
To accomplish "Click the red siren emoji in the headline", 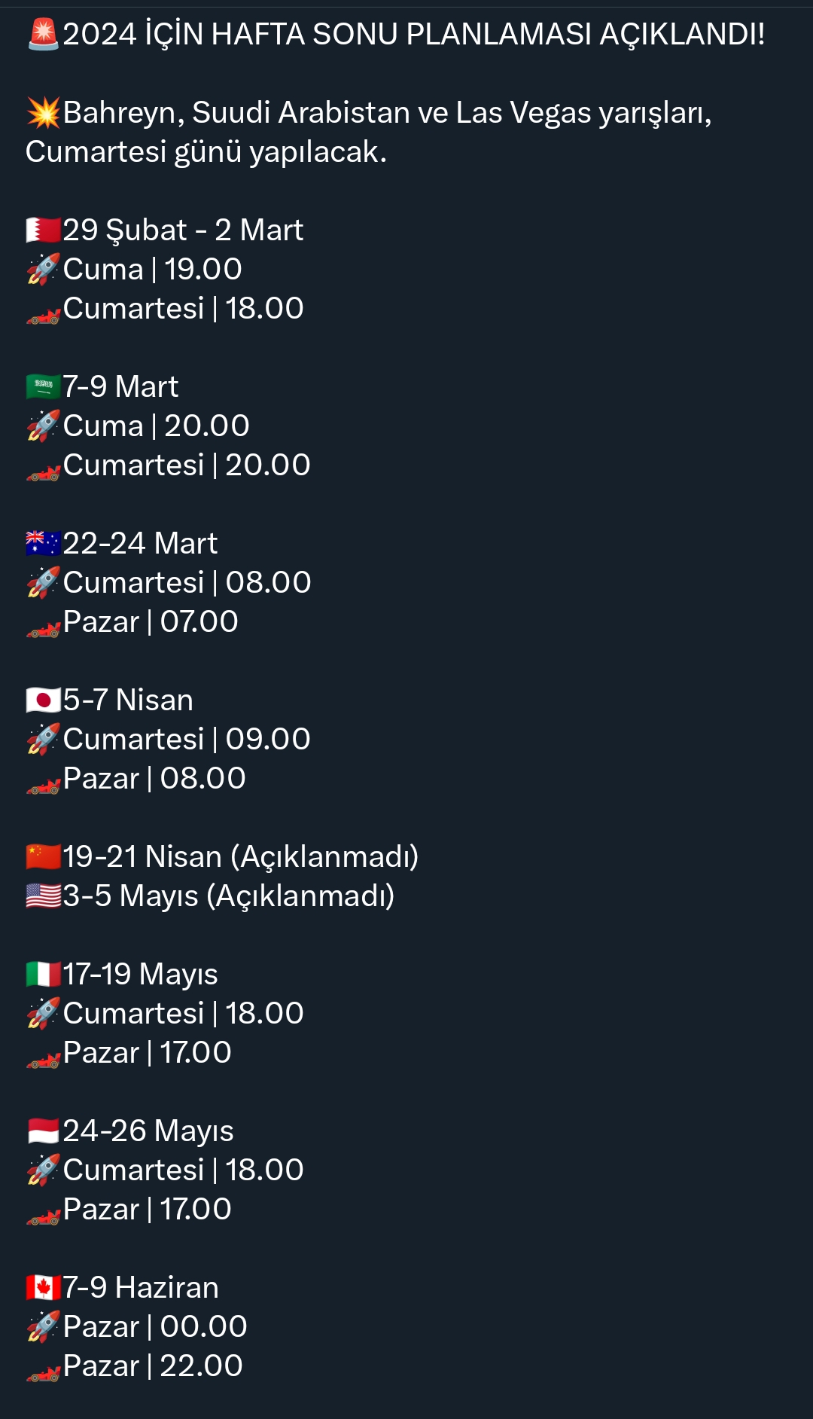I will click(x=43, y=35).
